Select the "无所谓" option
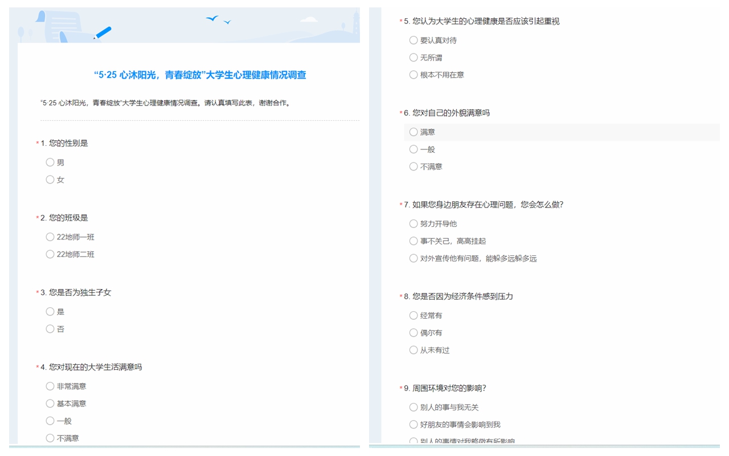This screenshot has width=729, height=456. click(x=413, y=58)
